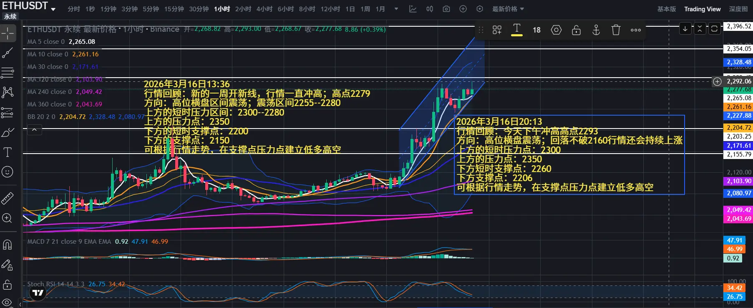Collapse the chart pane with chevrons button
Screen dimensions: 753x308
700,28
